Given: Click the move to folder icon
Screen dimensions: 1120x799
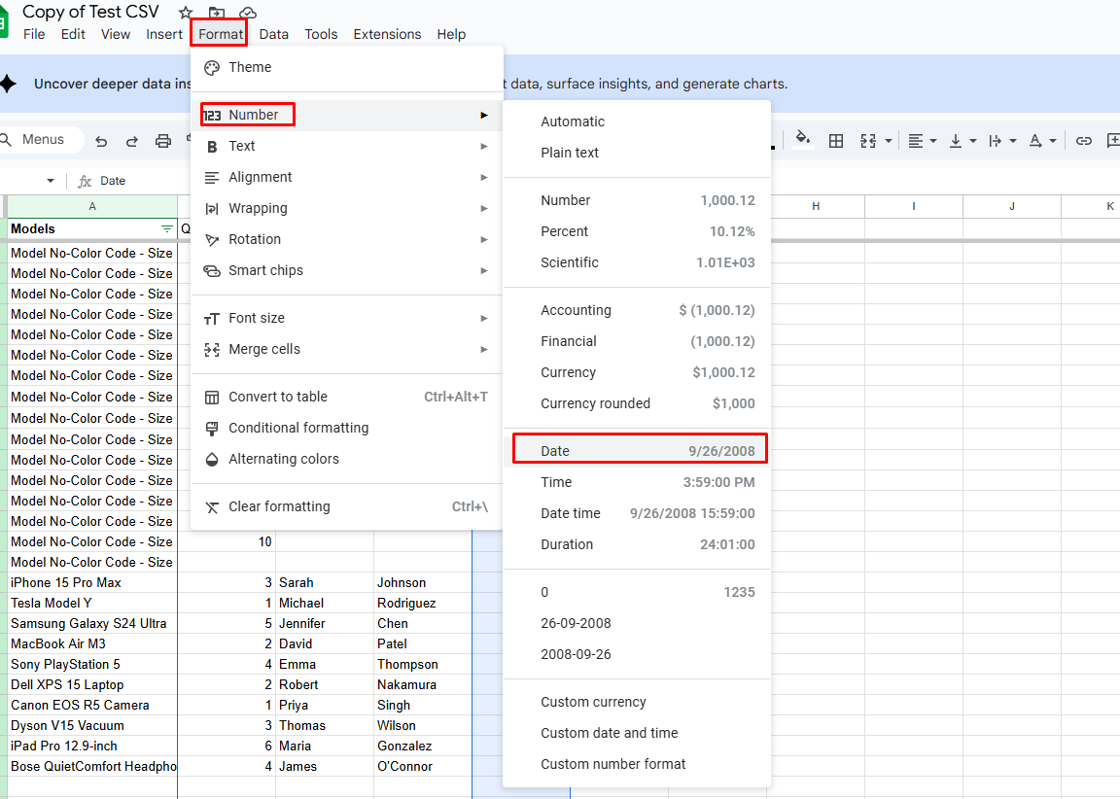Looking at the screenshot, I should [217, 12].
